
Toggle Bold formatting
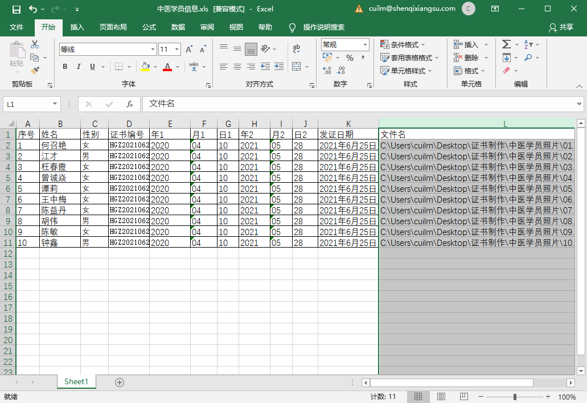pos(65,67)
